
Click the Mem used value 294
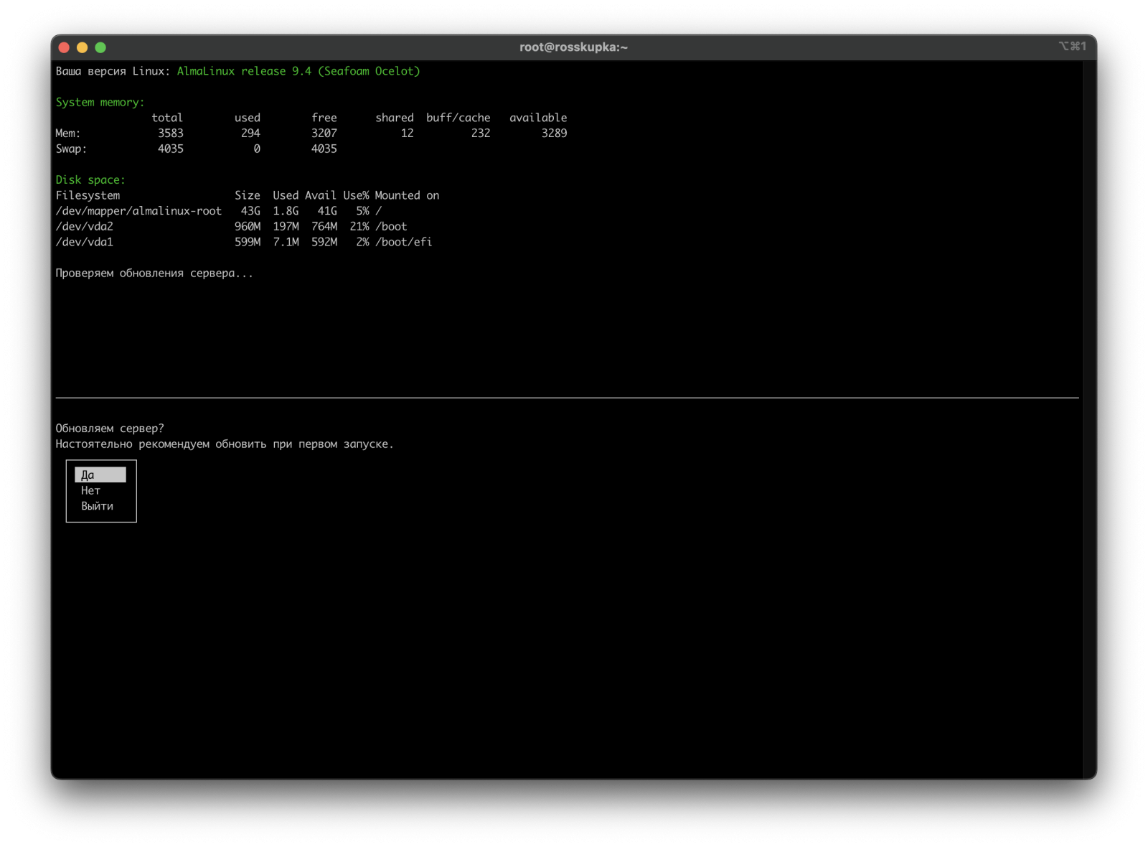click(250, 133)
